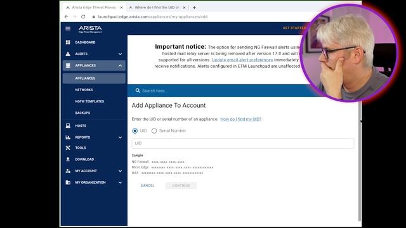Click the 'Micro Edge' sample row

tap(172, 167)
